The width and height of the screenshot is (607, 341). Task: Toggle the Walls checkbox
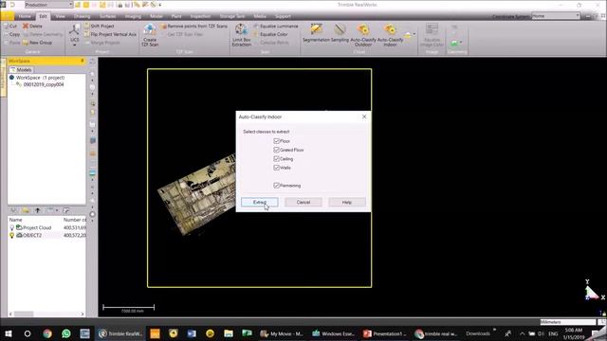coord(276,168)
